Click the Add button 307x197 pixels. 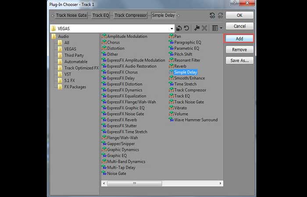point(239,39)
